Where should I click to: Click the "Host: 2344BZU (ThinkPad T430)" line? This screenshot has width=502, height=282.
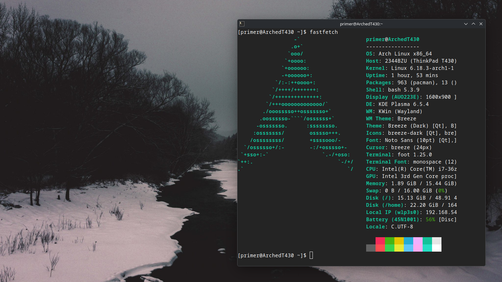(x=411, y=61)
